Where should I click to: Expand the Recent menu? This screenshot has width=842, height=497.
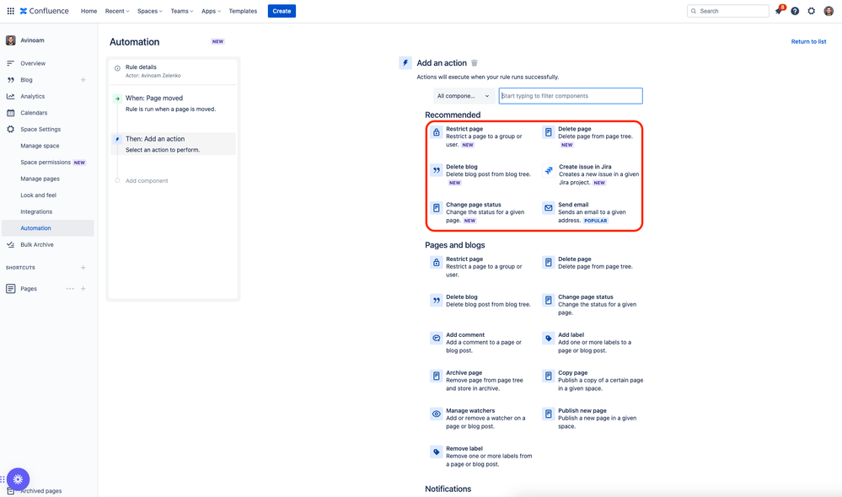pyautogui.click(x=116, y=11)
